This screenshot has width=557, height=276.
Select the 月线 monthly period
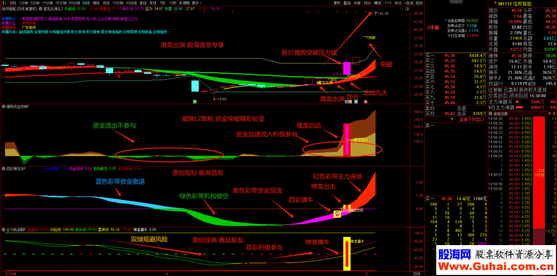coord(106,3)
